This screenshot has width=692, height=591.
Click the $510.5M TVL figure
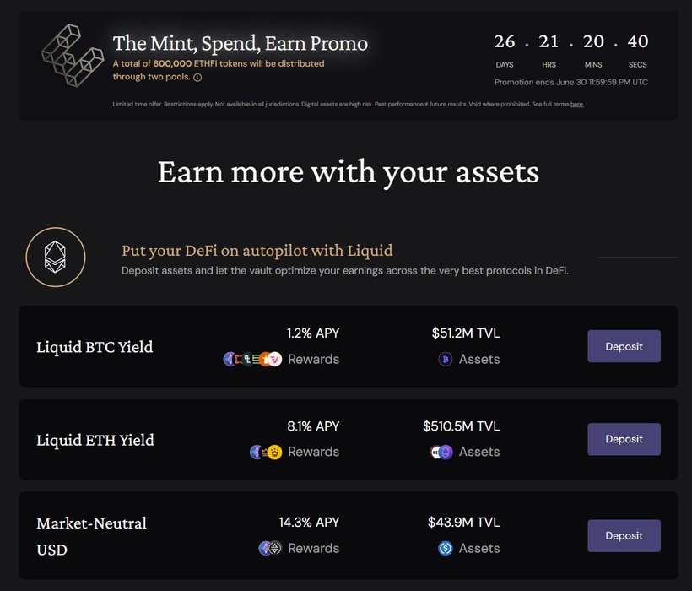pos(461,426)
